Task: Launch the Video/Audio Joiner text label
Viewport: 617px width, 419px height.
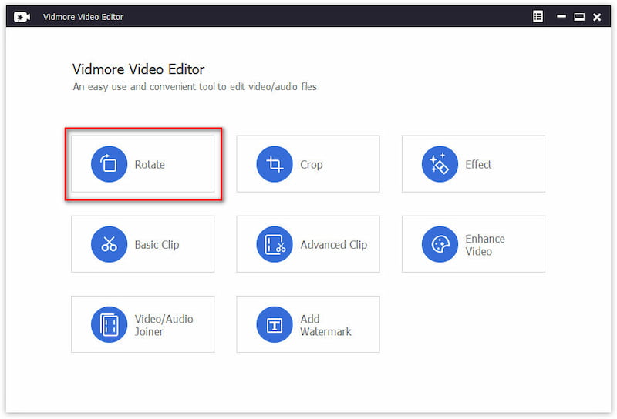Action: coord(164,325)
